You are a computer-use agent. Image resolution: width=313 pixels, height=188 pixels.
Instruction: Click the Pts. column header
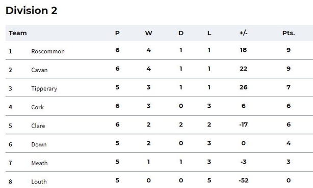point(289,33)
